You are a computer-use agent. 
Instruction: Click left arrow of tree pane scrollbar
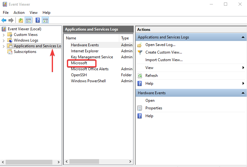3,162
